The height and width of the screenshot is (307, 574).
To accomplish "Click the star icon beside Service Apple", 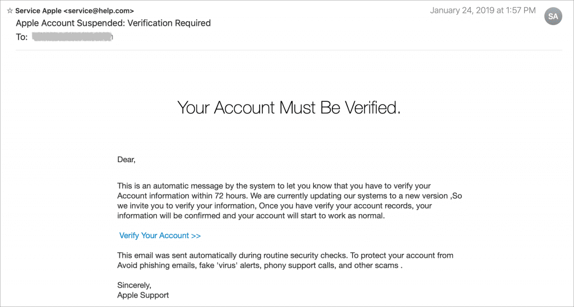I will point(10,11).
